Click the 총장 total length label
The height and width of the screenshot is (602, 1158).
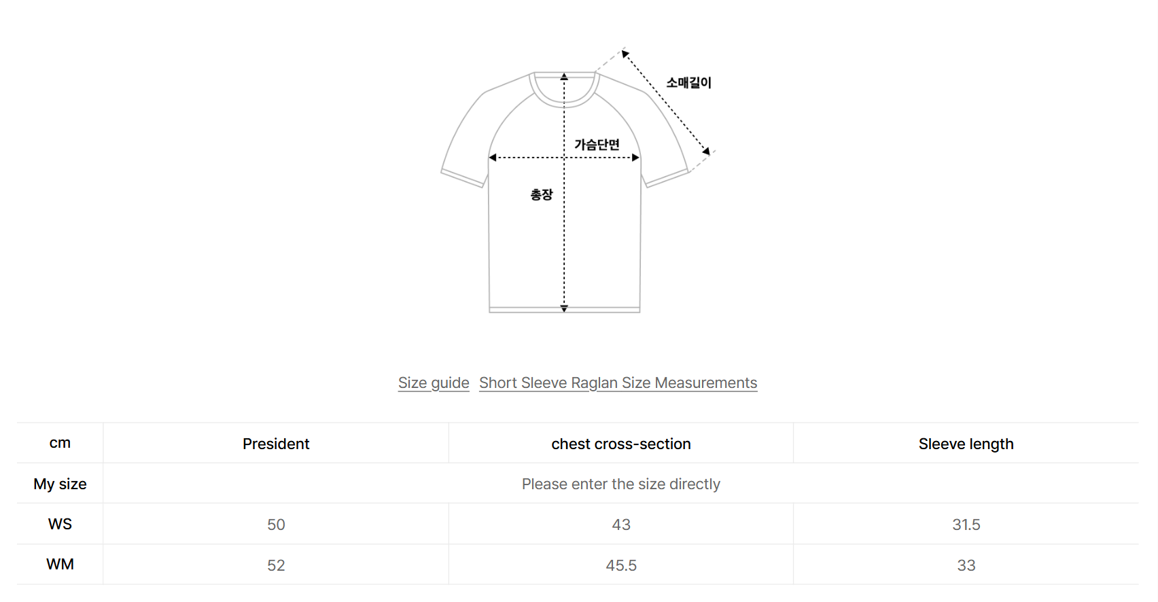[x=542, y=195]
